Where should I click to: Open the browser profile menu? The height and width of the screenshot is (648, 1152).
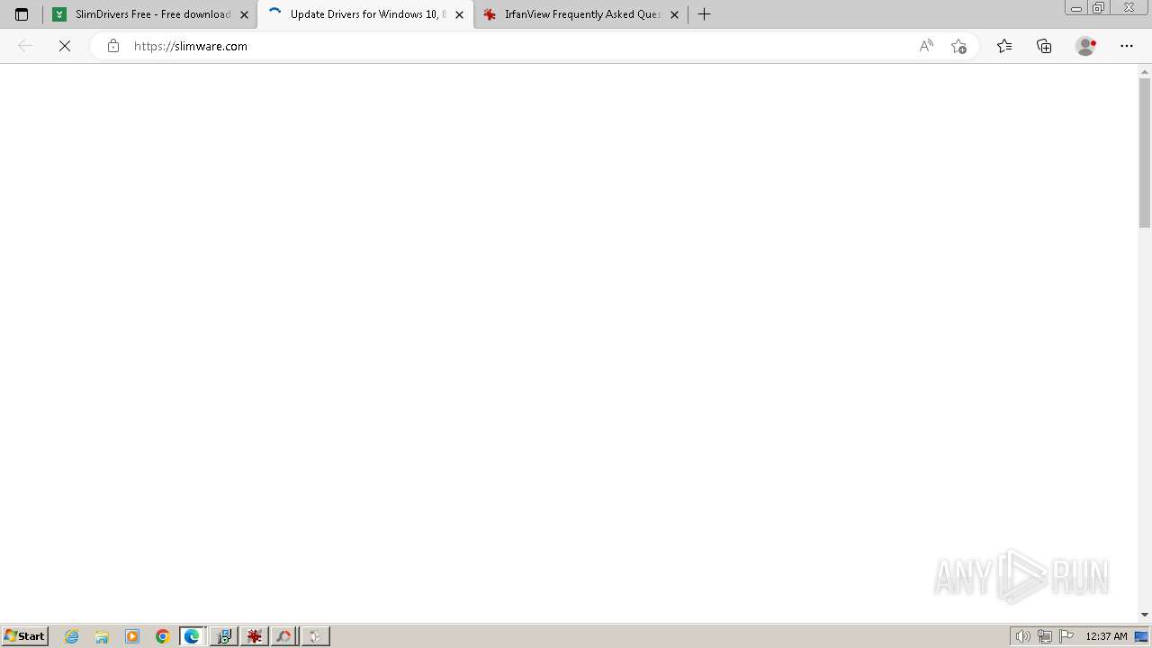(x=1085, y=46)
